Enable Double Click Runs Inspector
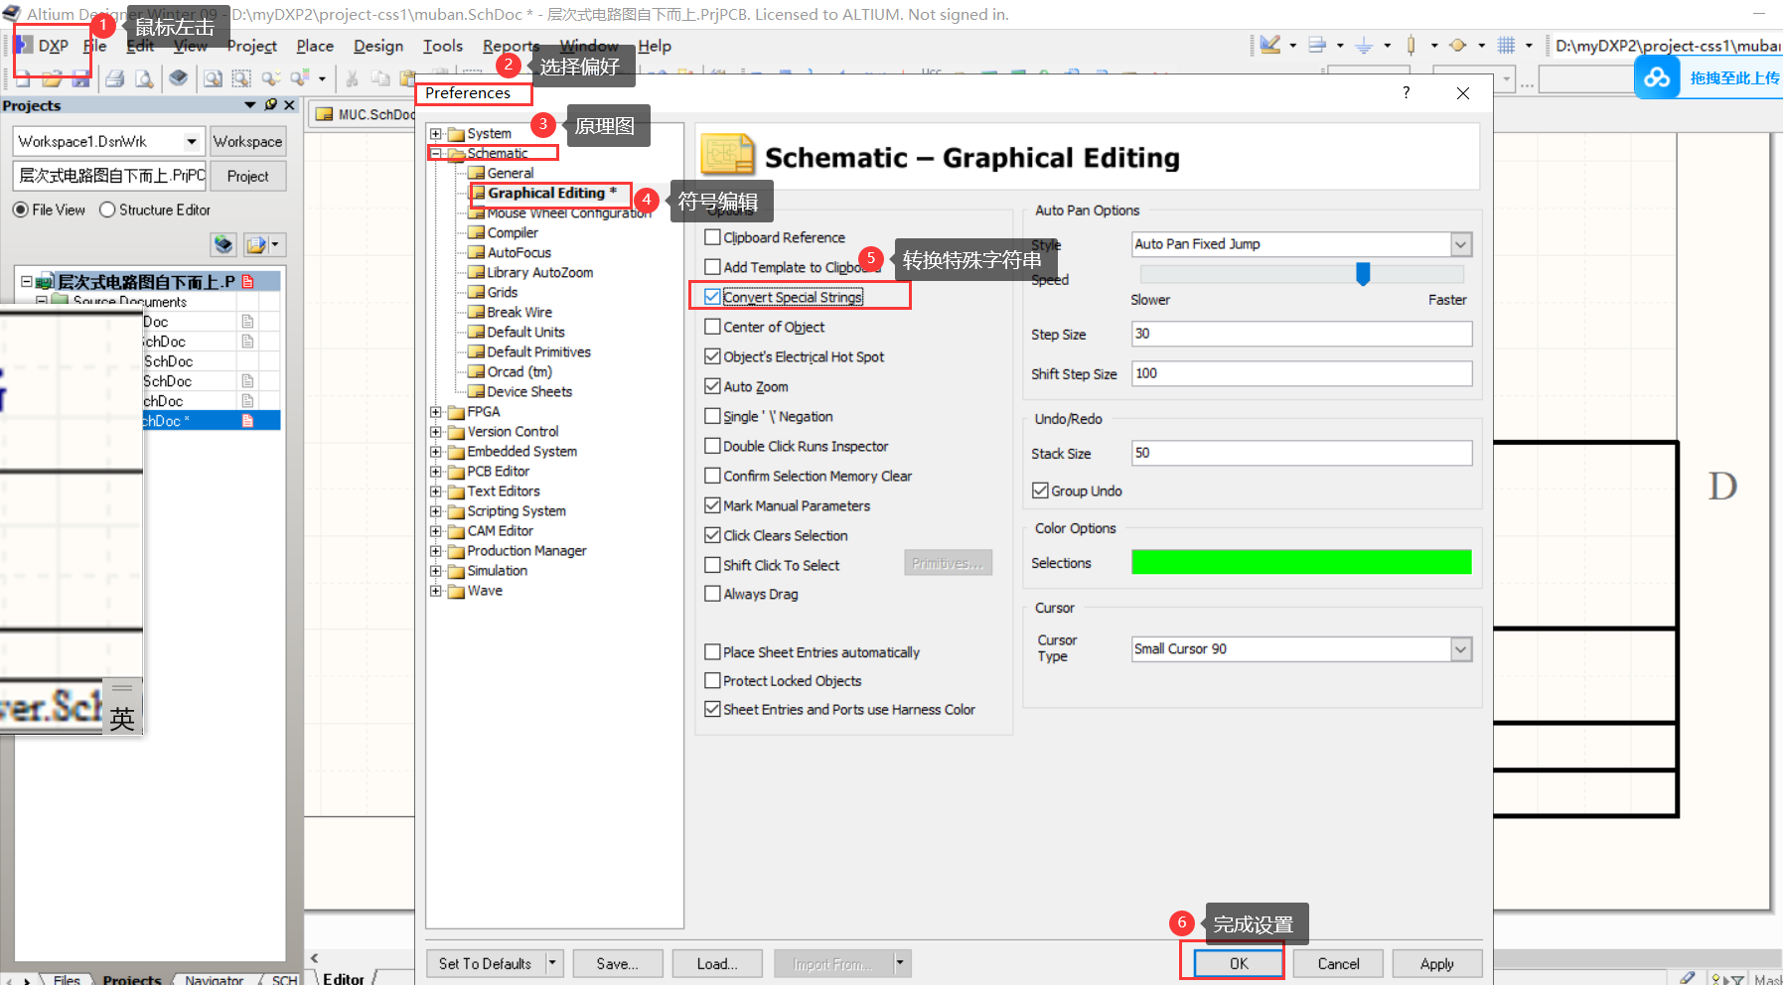 point(712,446)
